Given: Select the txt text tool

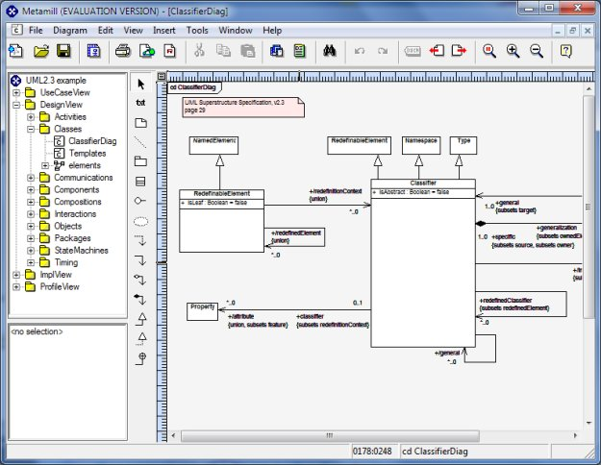Looking at the screenshot, I should (x=140, y=103).
